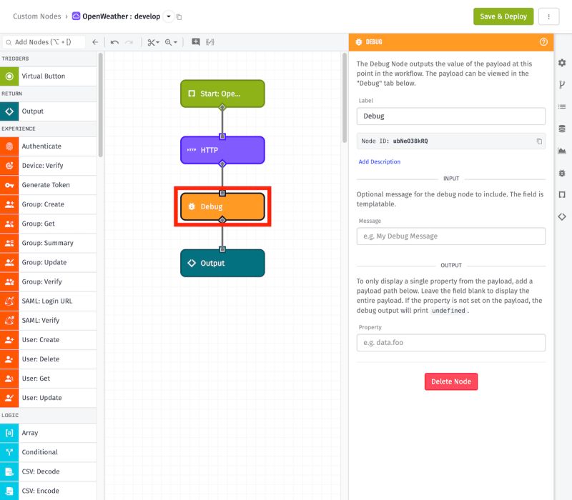Open the three-dot options menu near Save

[x=548, y=16]
